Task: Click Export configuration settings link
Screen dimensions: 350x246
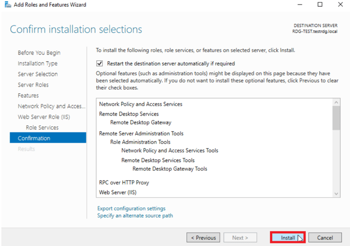Action: 131,208
